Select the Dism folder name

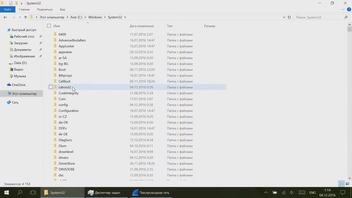click(x=62, y=146)
